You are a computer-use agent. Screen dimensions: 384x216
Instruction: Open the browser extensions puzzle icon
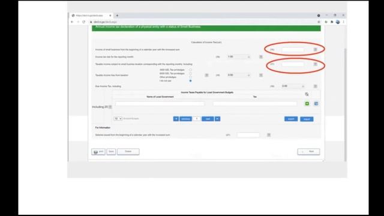[332, 22]
